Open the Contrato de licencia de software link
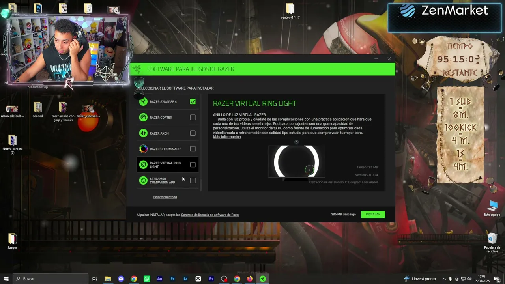The height and width of the screenshot is (284, 505). pyautogui.click(x=210, y=215)
